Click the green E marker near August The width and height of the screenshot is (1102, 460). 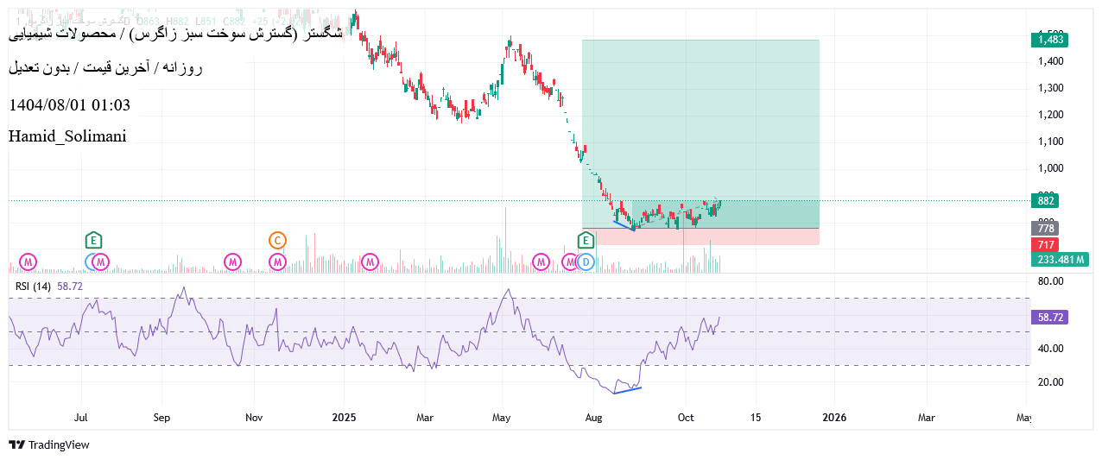[x=586, y=239]
